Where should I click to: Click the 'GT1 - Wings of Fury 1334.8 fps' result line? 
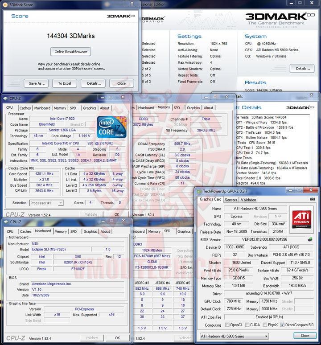point(261,122)
